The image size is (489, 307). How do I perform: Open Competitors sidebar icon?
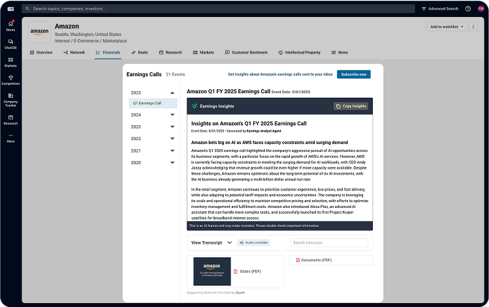(10, 80)
